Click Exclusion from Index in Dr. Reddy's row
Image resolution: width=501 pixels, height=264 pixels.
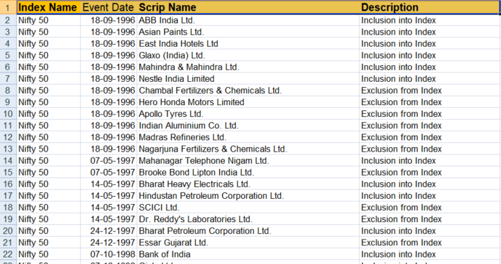click(429, 219)
